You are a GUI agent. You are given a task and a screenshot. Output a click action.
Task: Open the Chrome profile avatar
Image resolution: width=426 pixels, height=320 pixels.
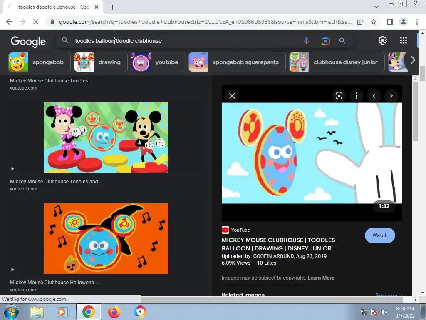(x=404, y=22)
